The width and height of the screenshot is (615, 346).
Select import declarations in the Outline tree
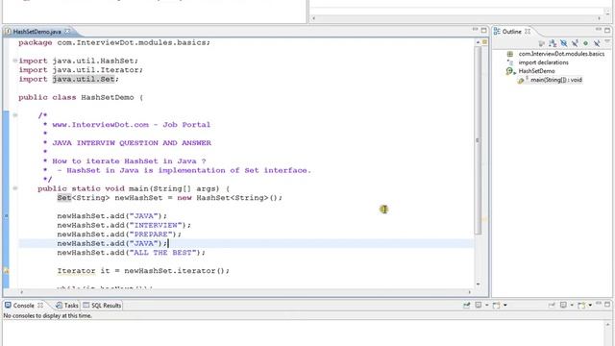(x=543, y=62)
